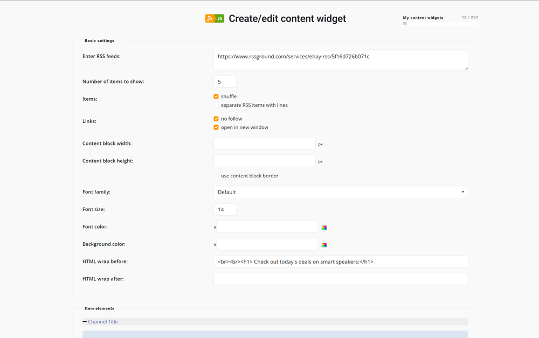539x338 pixels.
Task: Collapse the Channel Title minus icon
Action: tap(85, 322)
